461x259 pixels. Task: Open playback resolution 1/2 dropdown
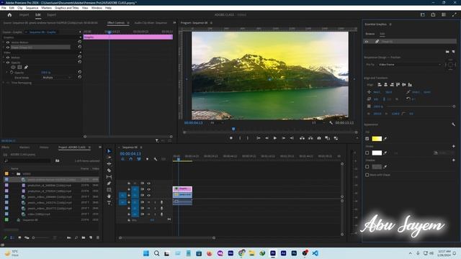coord(318,123)
